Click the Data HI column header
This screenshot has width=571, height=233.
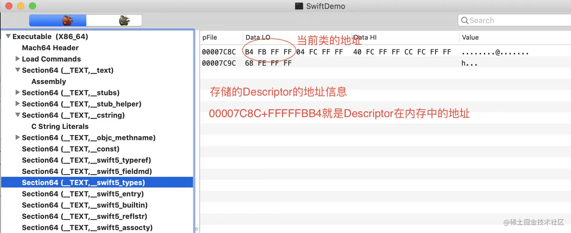tap(365, 37)
